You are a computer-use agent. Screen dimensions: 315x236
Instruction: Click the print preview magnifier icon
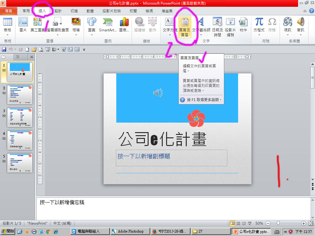(41, 49)
